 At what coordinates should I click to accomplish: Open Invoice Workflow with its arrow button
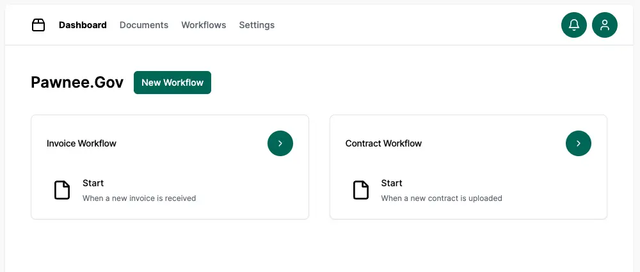point(280,143)
